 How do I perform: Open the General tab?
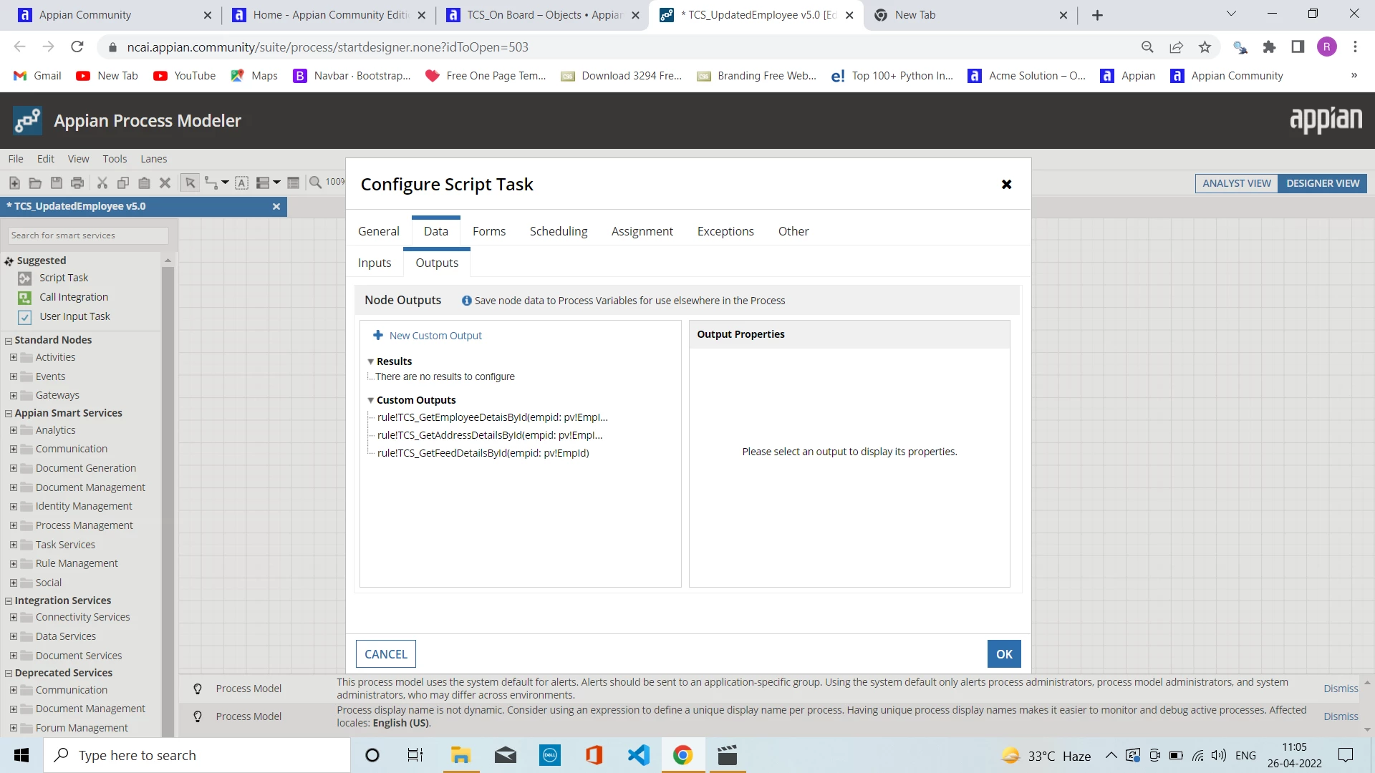coord(379,231)
